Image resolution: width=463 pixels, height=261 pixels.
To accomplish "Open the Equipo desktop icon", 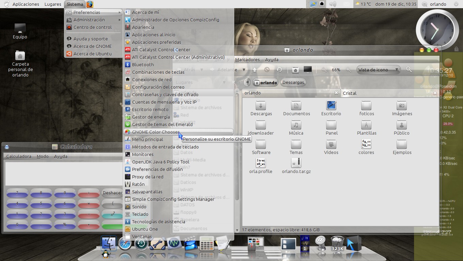I will (20, 31).
